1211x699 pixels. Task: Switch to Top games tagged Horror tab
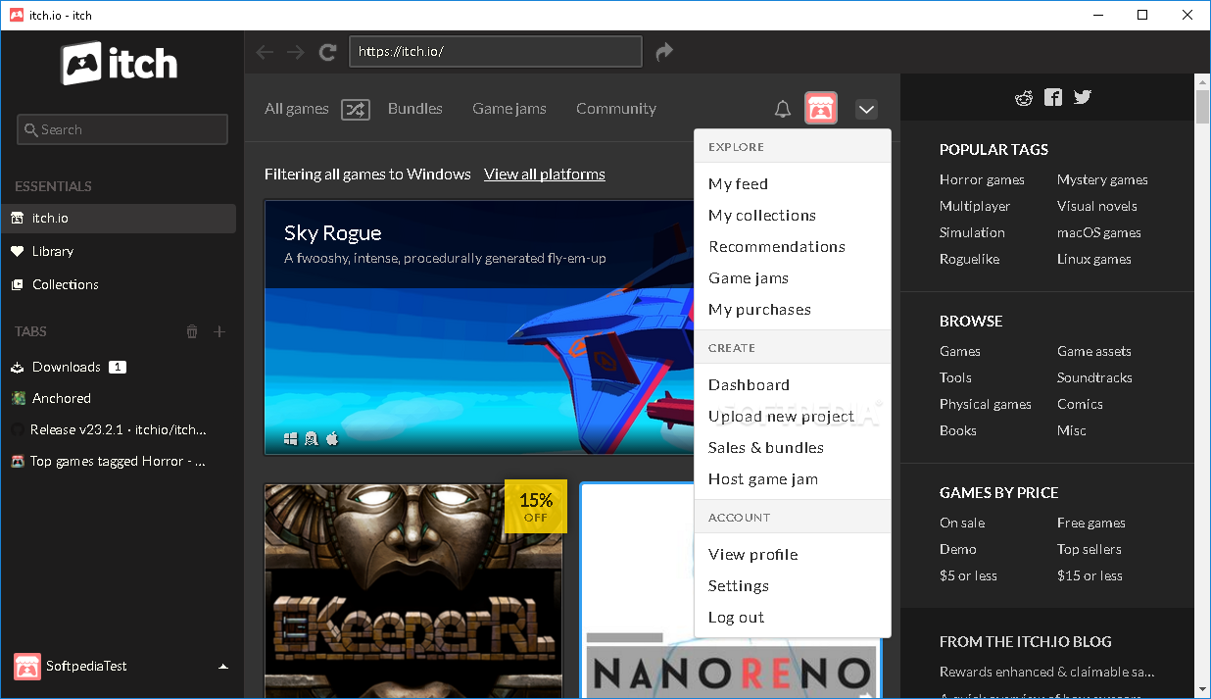(x=119, y=462)
